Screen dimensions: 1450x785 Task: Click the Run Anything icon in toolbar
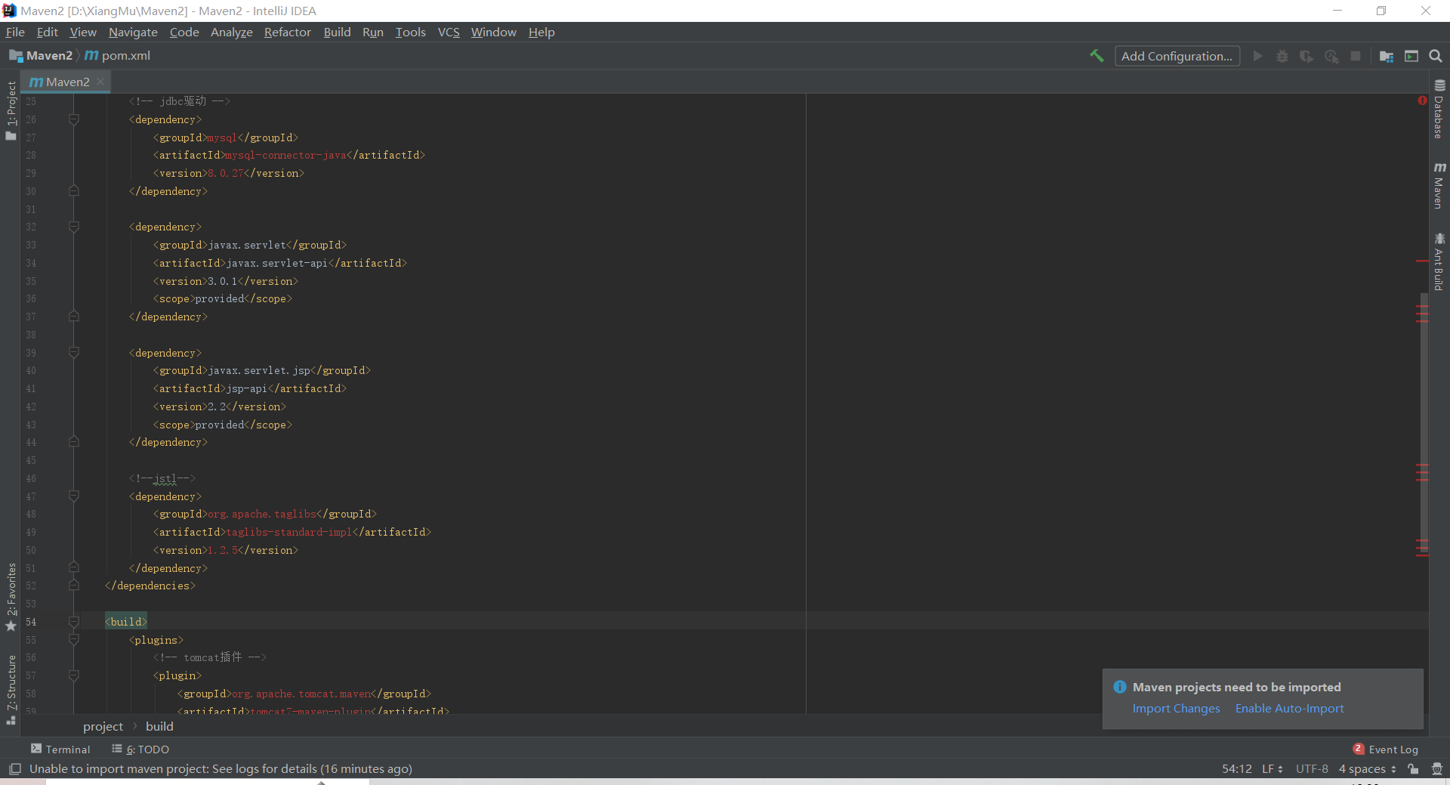[x=1411, y=56]
